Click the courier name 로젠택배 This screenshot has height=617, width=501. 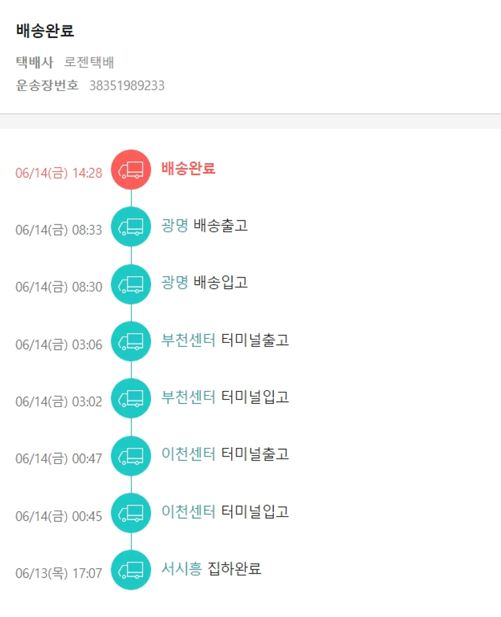coord(90,63)
